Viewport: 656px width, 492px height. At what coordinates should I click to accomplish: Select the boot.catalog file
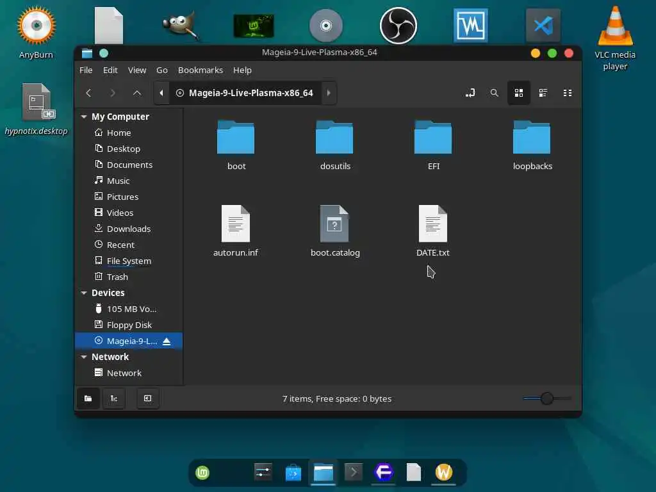[x=334, y=231]
